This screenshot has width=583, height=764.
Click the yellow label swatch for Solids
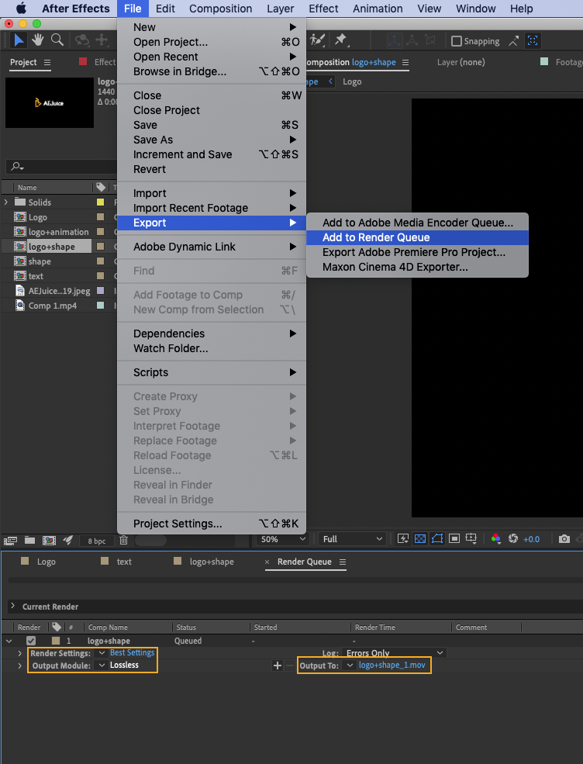[100, 202]
